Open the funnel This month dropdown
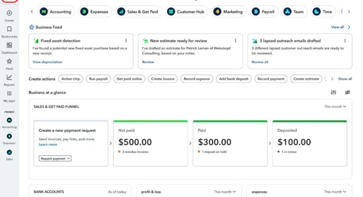This screenshot has height=197, width=363. coord(335,106)
